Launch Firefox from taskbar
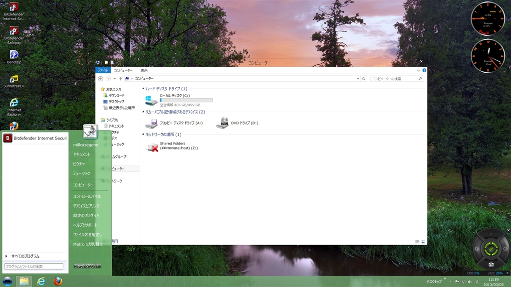 point(58,281)
